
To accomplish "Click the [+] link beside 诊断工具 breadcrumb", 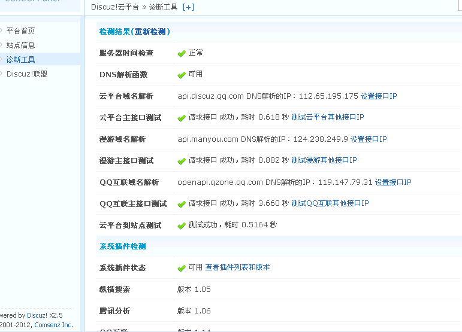I will 188,7.
